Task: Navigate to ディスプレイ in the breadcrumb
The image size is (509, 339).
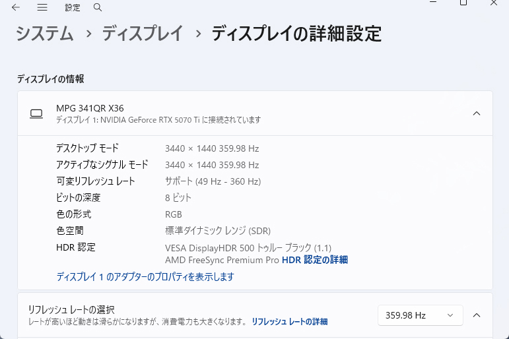Action: 143,34
